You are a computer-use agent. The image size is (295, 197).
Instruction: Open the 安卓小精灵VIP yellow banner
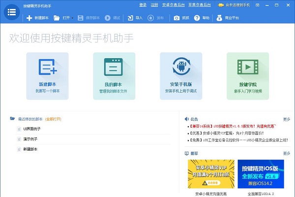click(x=211, y=174)
